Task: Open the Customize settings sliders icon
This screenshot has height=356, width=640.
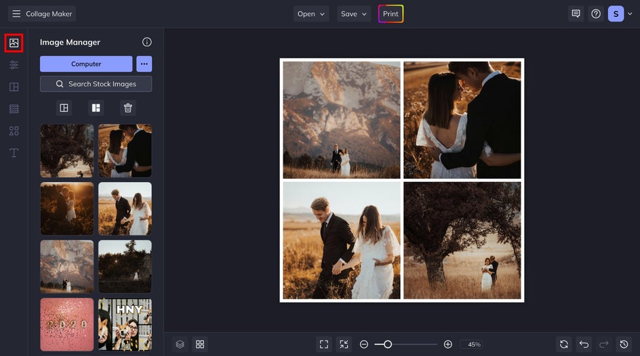Action: (14, 65)
